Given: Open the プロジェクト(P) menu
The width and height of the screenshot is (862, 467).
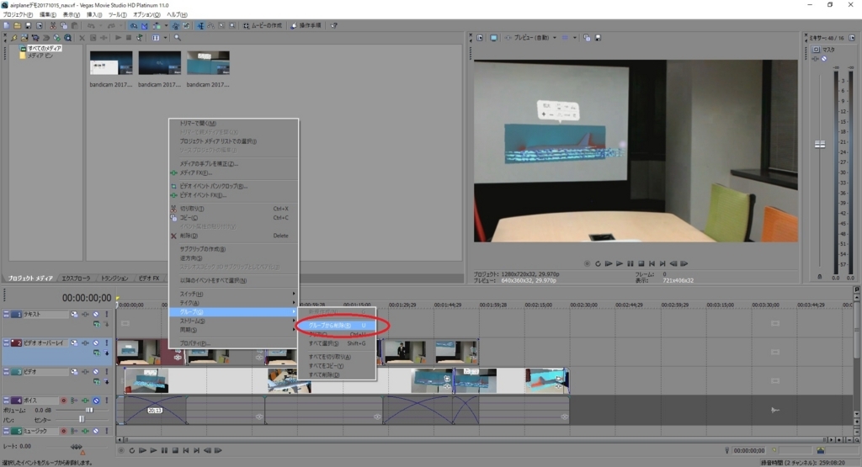Looking at the screenshot, I should (19, 14).
